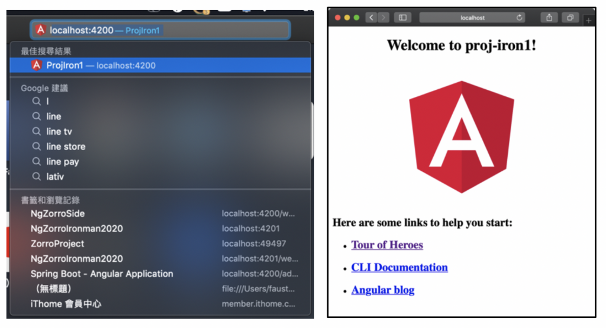Open a new tab with plus button
Screen dimensions: 606x328
588,20
